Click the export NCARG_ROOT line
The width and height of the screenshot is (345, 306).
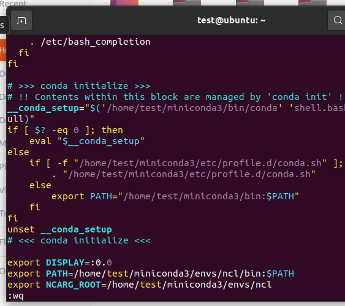click(x=140, y=285)
